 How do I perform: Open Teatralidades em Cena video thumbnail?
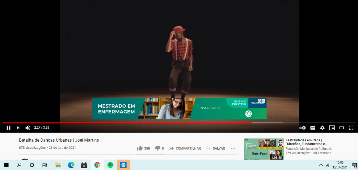coord(264,149)
